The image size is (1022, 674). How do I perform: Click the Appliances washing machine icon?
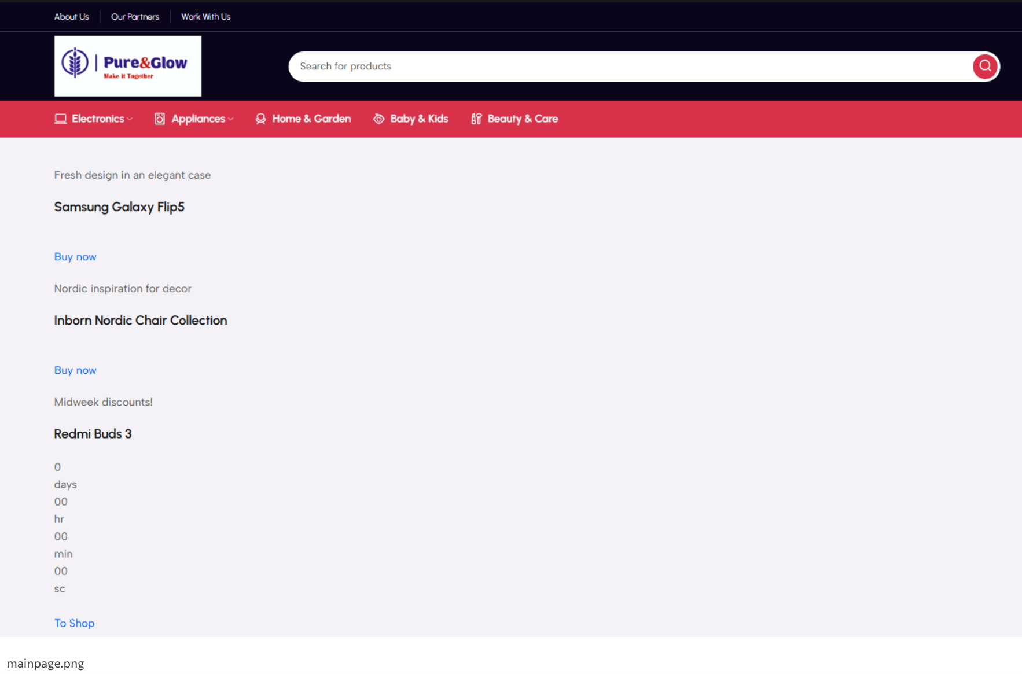(x=160, y=119)
